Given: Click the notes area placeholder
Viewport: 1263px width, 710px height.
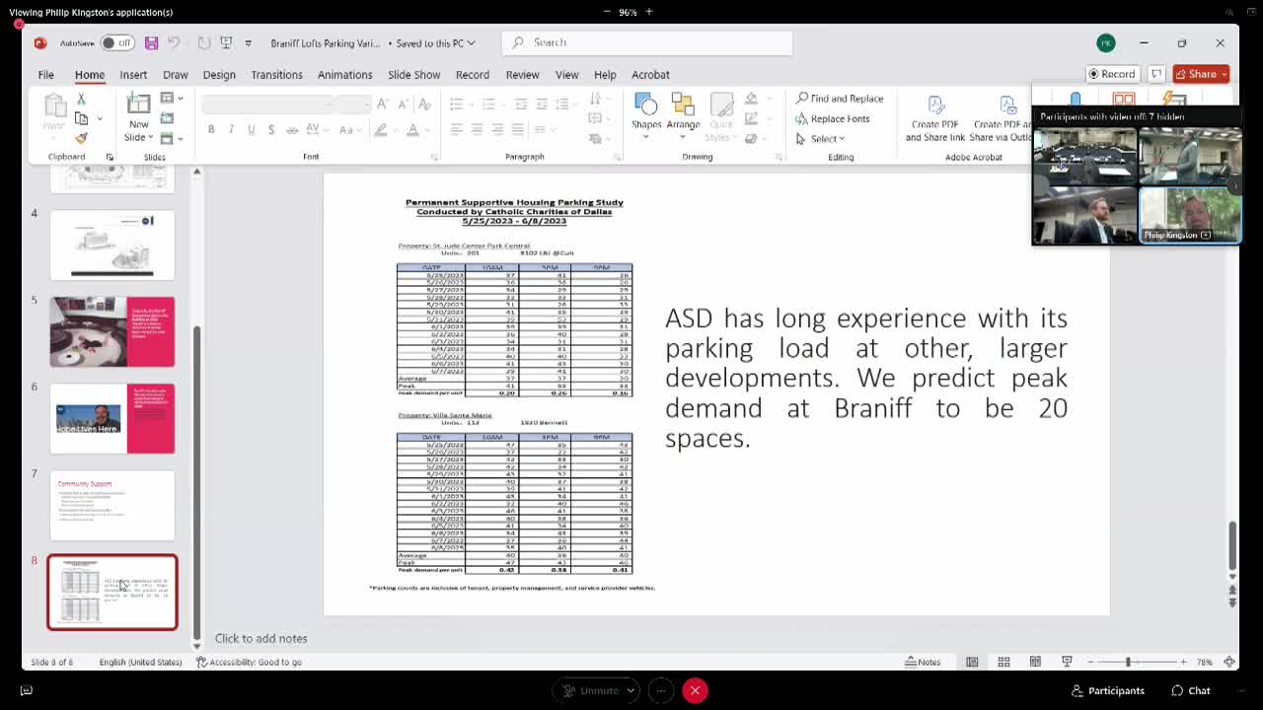Looking at the screenshot, I should [x=260, y=638].
